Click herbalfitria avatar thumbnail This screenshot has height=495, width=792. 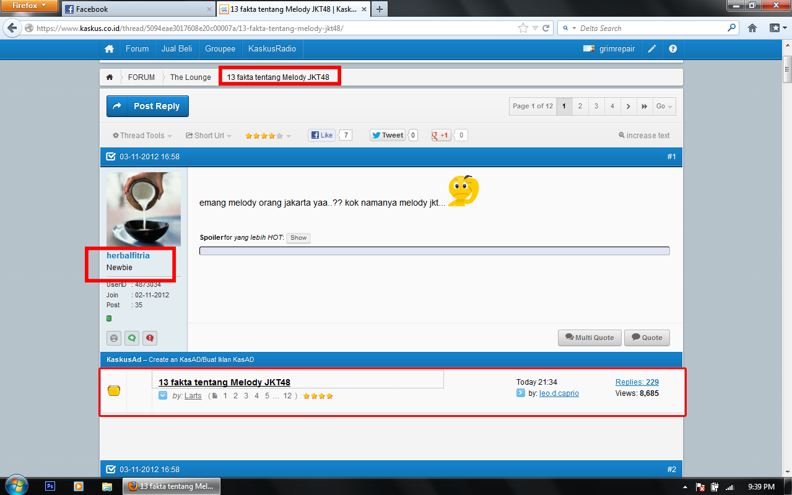pos(144,209)
